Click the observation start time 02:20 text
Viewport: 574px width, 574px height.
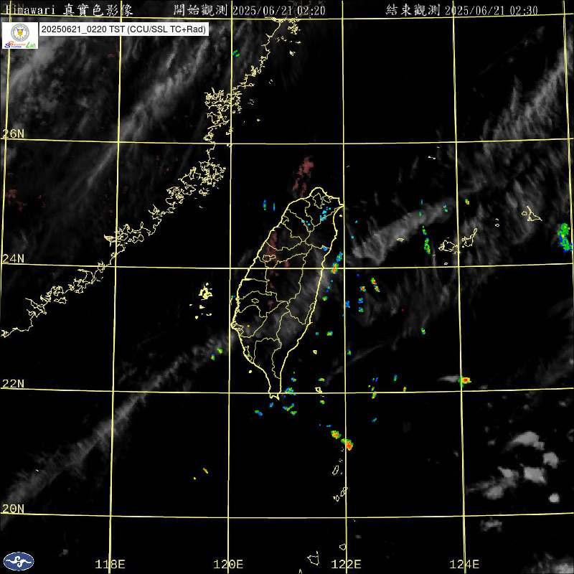pos(249,10)
